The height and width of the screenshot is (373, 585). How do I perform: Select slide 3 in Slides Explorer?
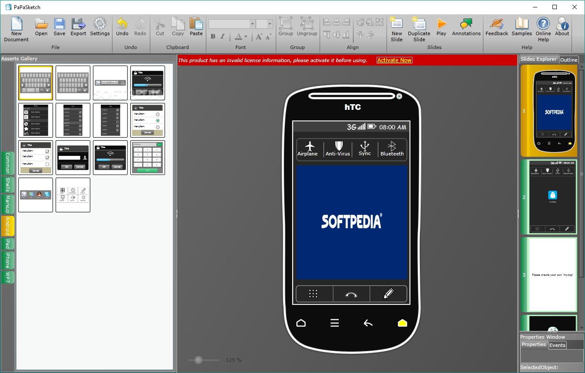pyautogui.click(x=549, y=274)
